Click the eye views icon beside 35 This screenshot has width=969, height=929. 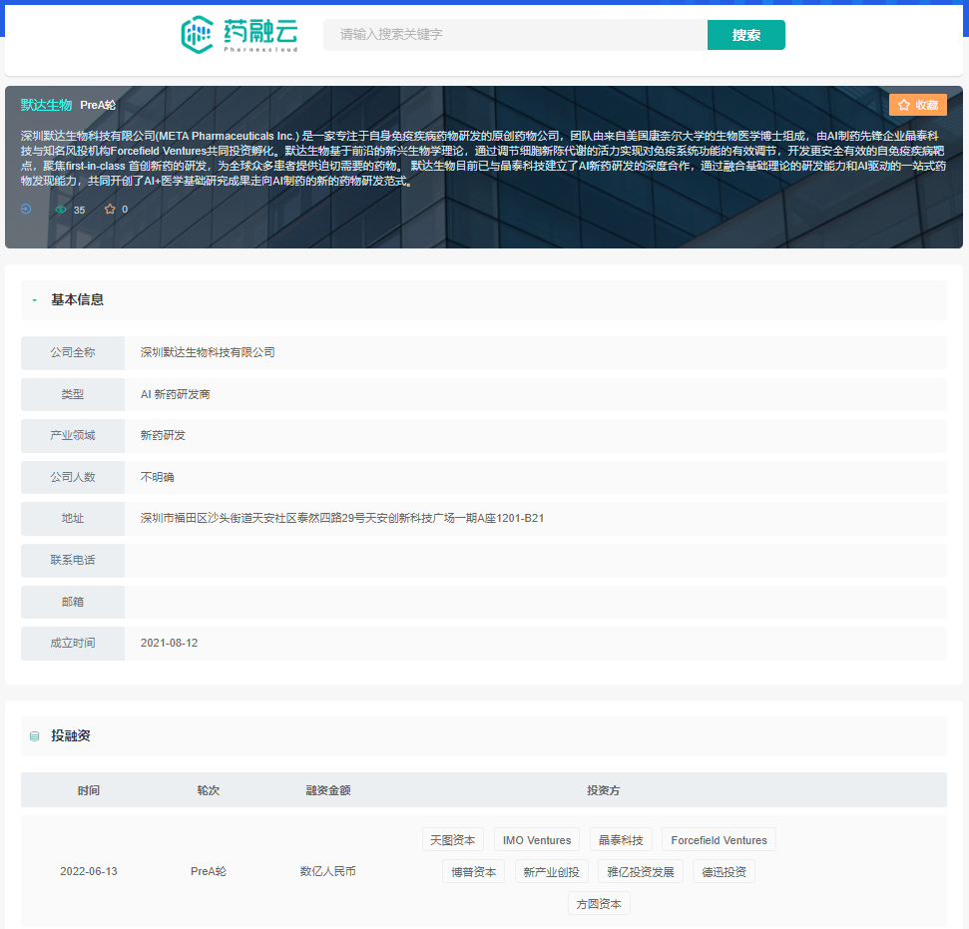pos(61,210)
